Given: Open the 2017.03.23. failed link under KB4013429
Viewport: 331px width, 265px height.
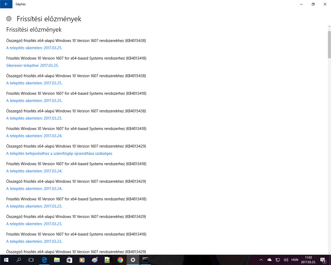Looking at the screenshot, I should [34, 224].
